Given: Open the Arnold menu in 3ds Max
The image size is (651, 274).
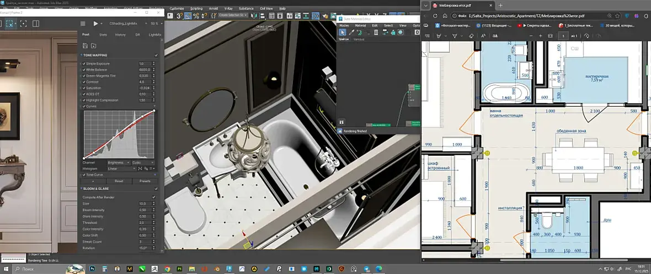Looking at the screenshot, I should point(215,9).
